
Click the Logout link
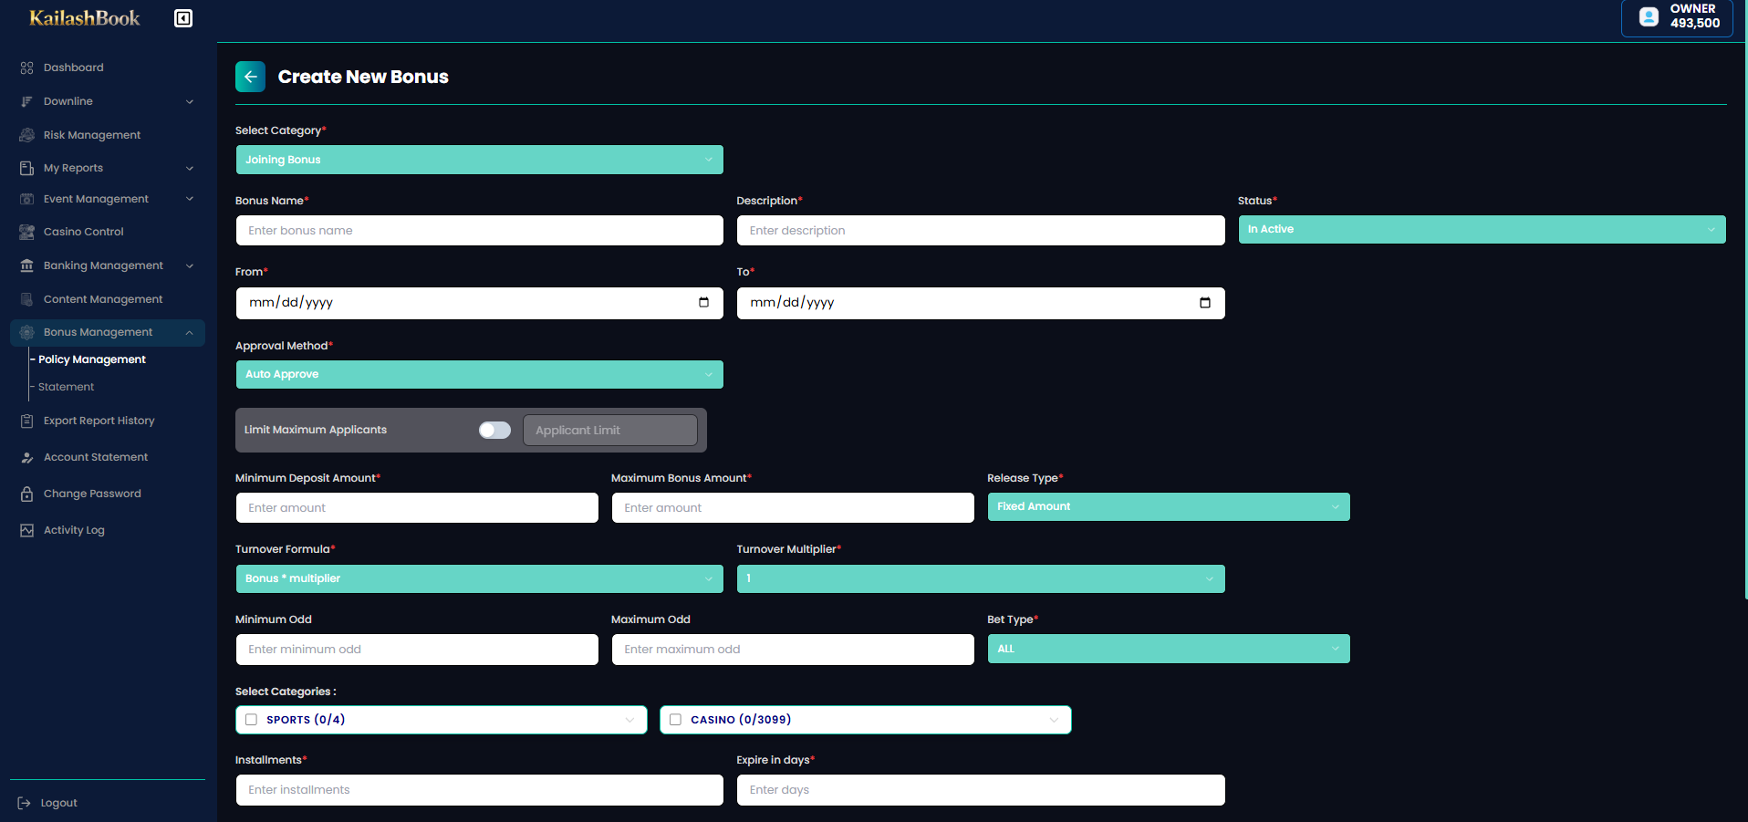click(58, 803)
